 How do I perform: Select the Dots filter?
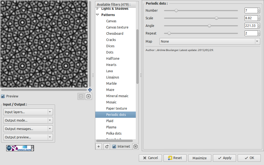click(x=110, y=52)
